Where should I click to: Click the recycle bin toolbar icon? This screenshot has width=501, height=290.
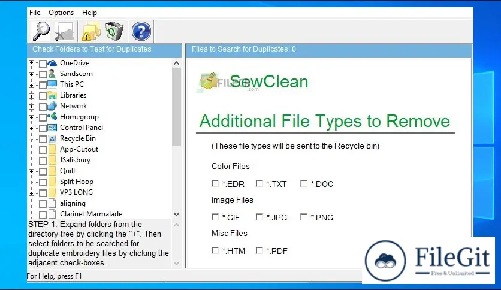(114, 31)
